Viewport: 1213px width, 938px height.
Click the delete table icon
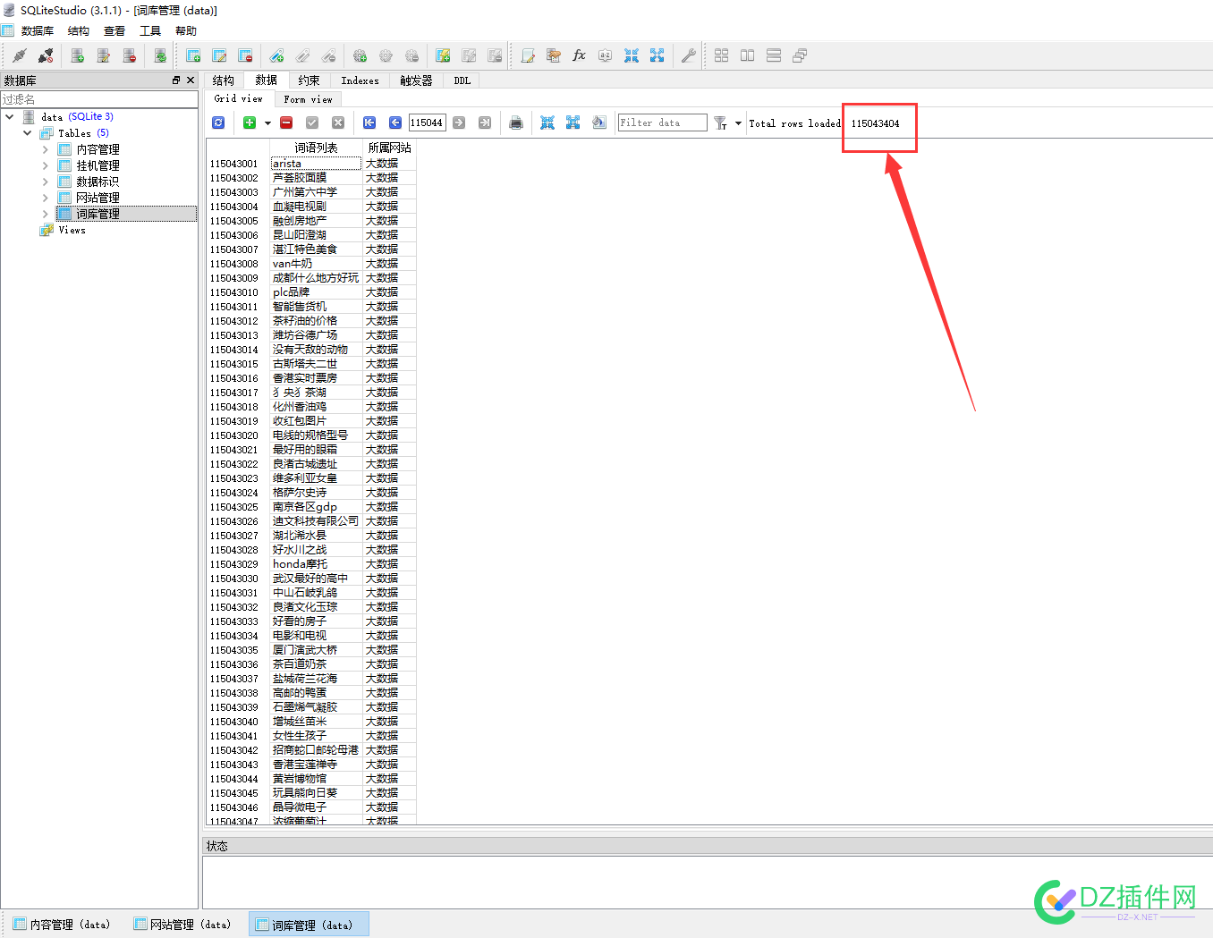point(245,55)
